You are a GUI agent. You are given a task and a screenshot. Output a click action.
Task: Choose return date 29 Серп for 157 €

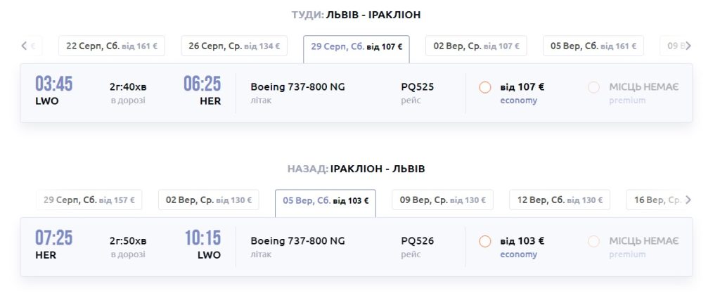coord(89,200)
